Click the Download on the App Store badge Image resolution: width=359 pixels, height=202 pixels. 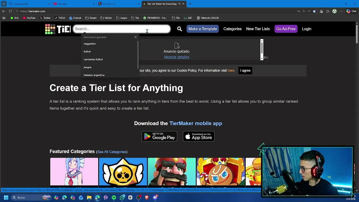coord(199,136)
